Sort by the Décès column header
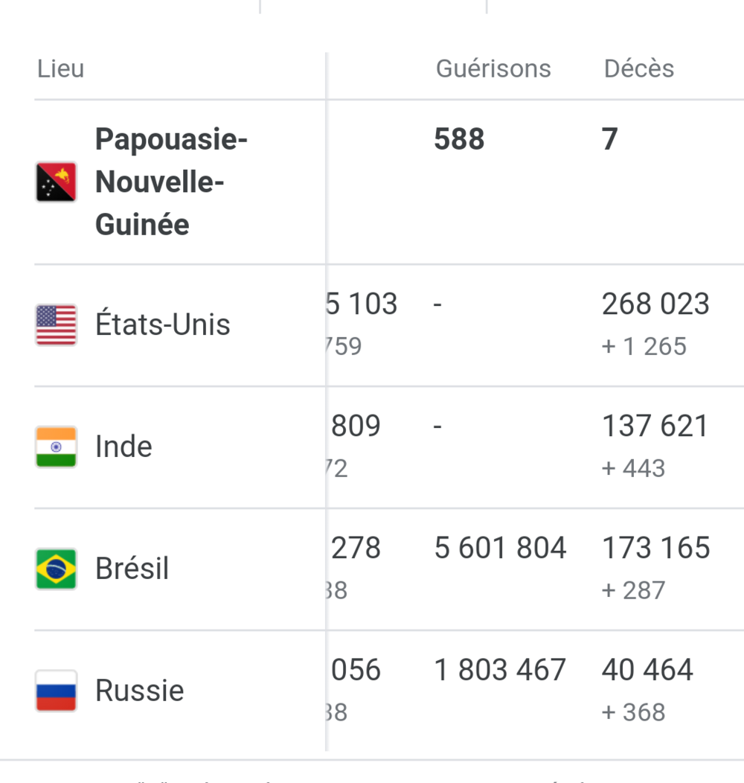Screen dimensions: 744x783 (639, 68)
